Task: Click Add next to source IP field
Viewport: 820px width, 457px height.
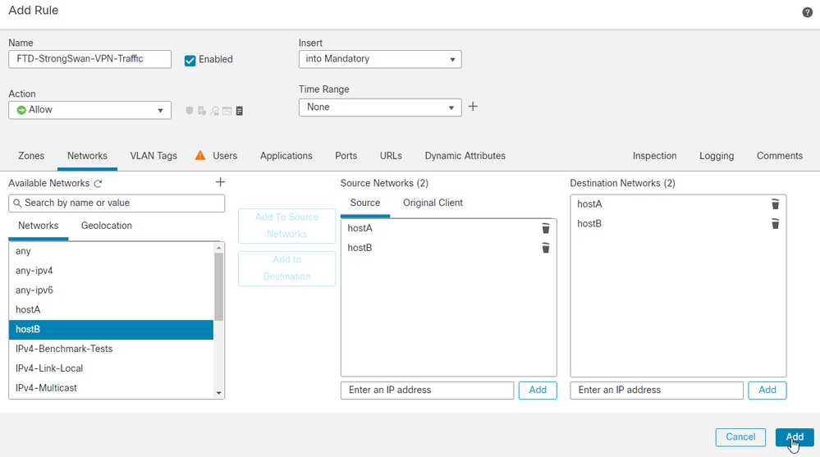Action: (538, 390)
